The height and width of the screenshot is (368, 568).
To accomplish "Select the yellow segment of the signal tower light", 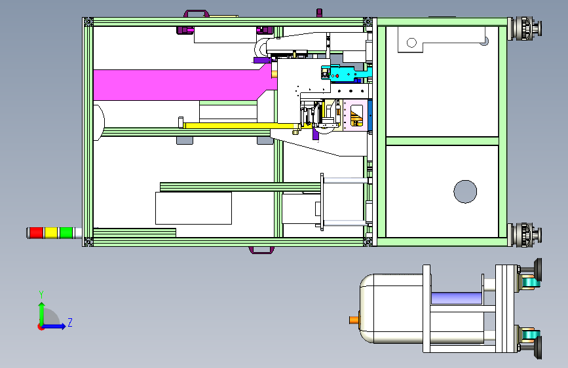I will tap(51, 233).
